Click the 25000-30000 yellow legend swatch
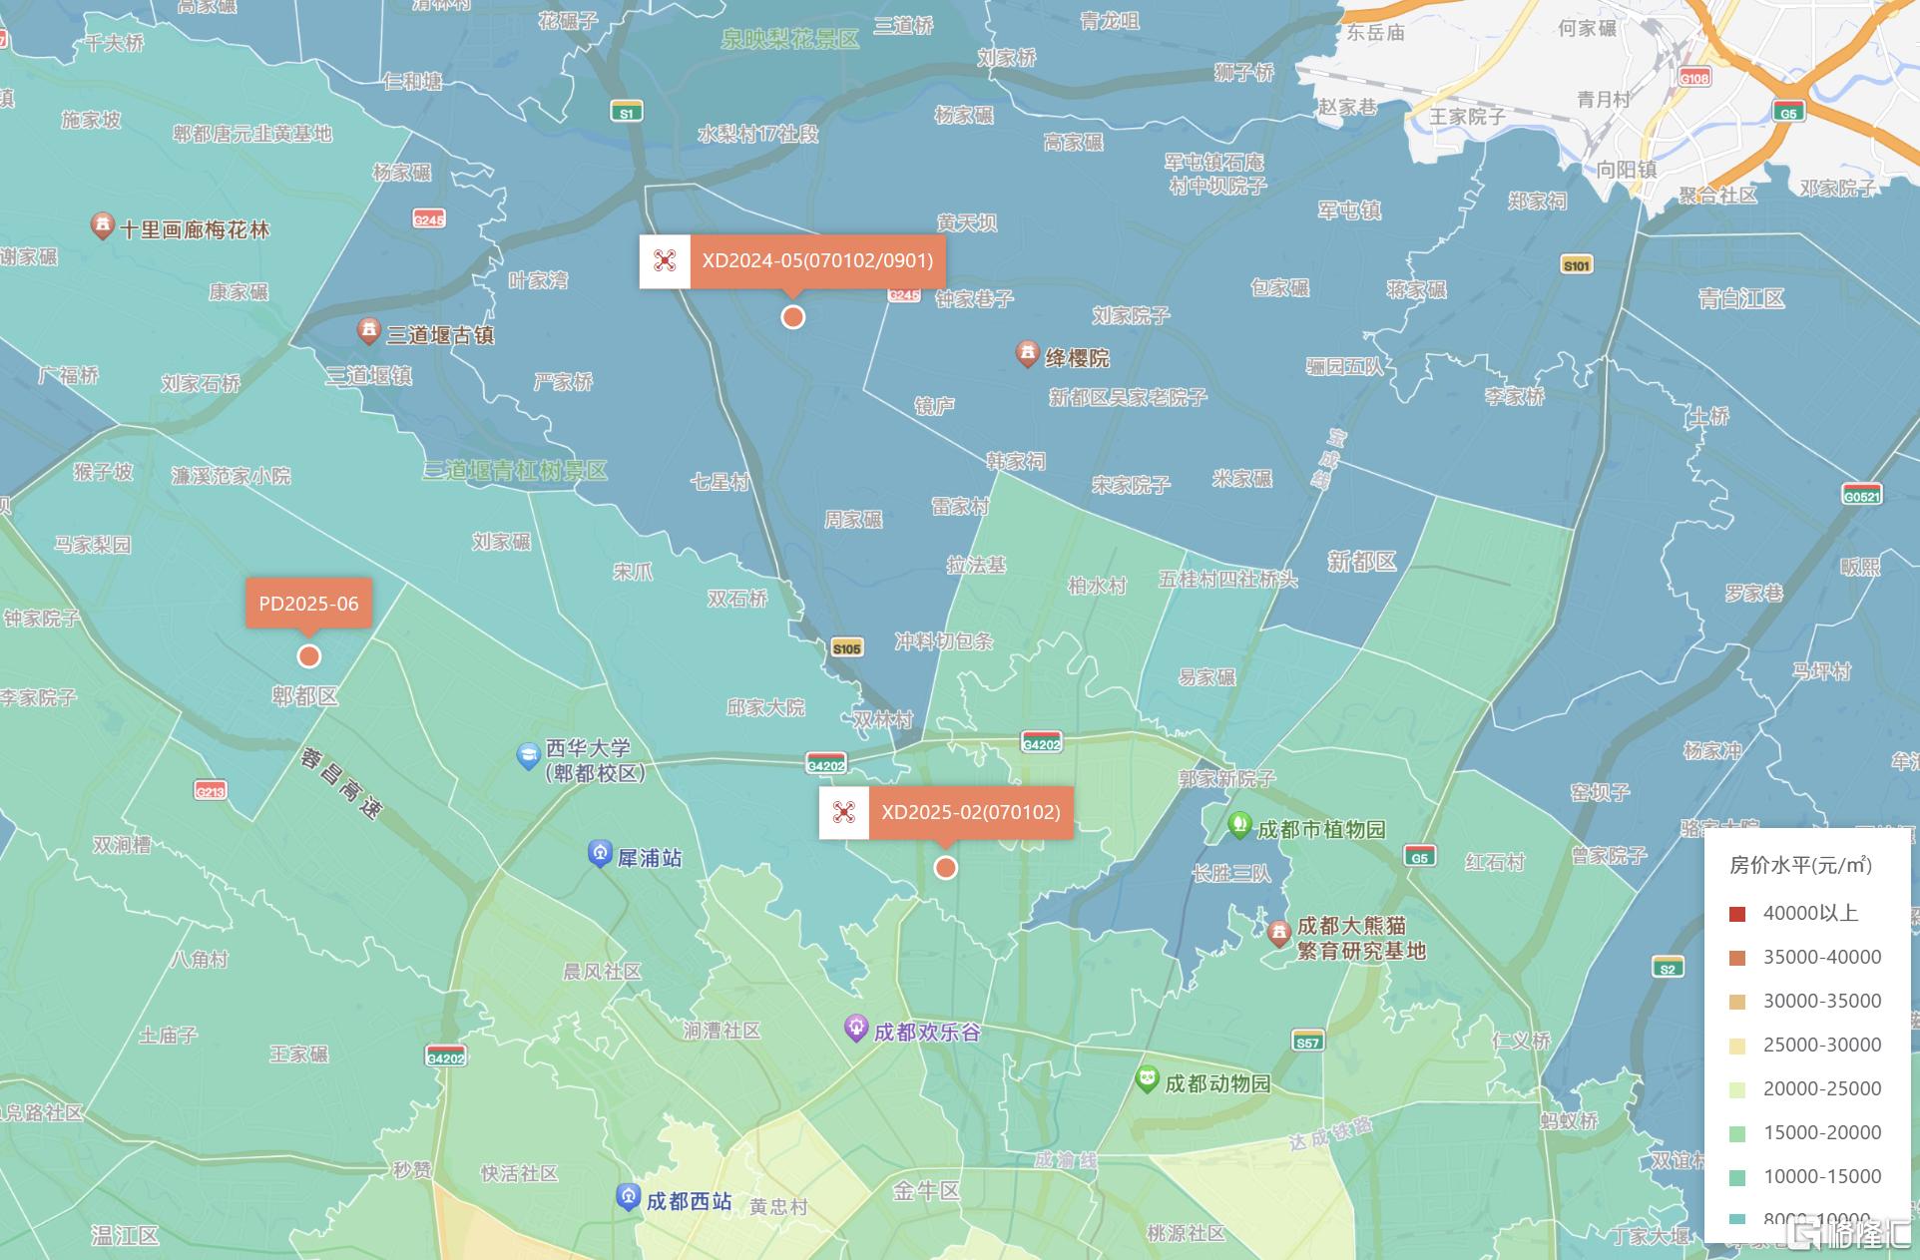The height and width of the screenshot is (1260, 1920). coord(1737,1046)
